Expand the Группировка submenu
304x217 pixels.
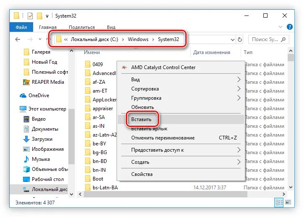(x=181, y=98)
